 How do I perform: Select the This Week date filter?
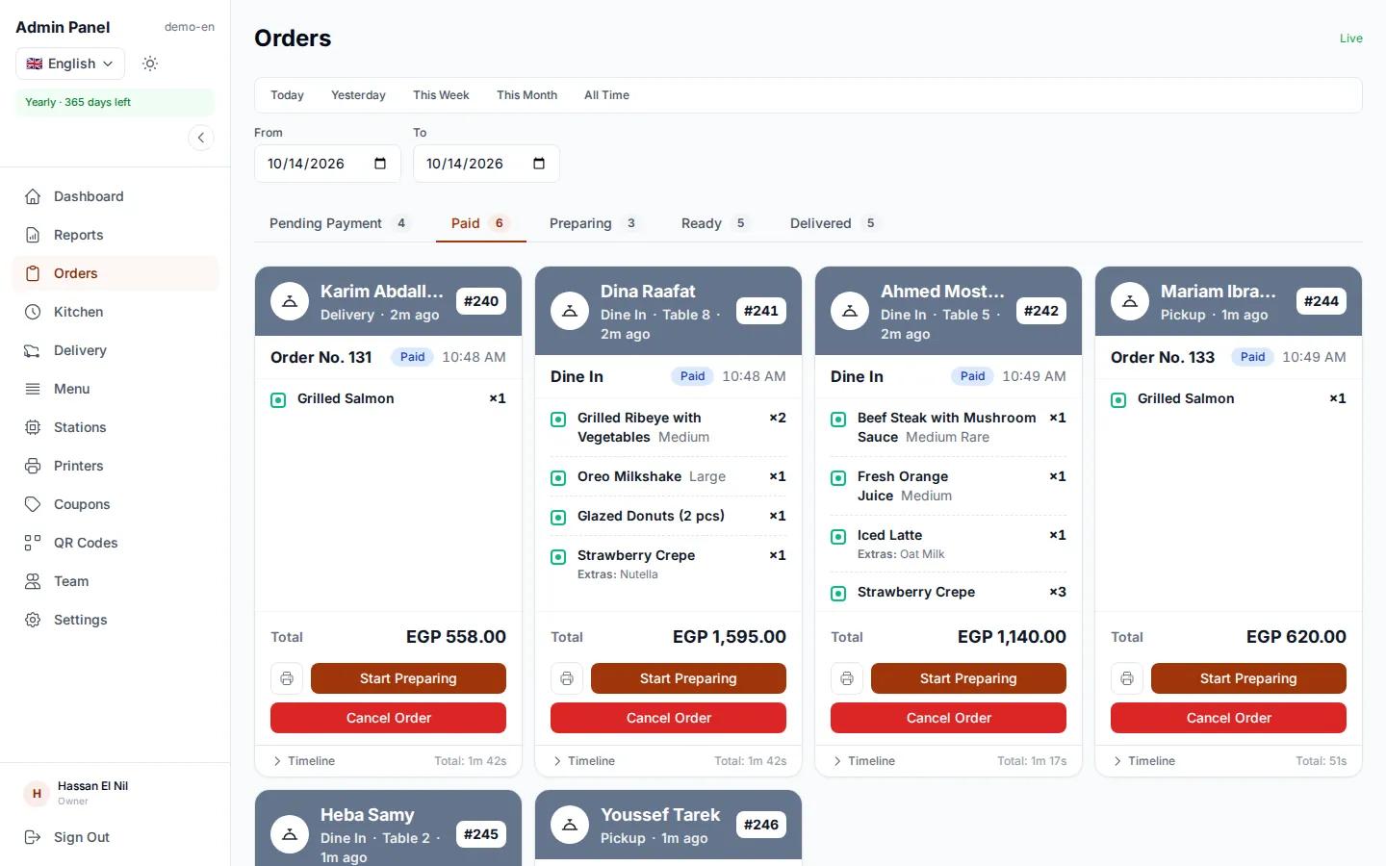tap(441, 95)
